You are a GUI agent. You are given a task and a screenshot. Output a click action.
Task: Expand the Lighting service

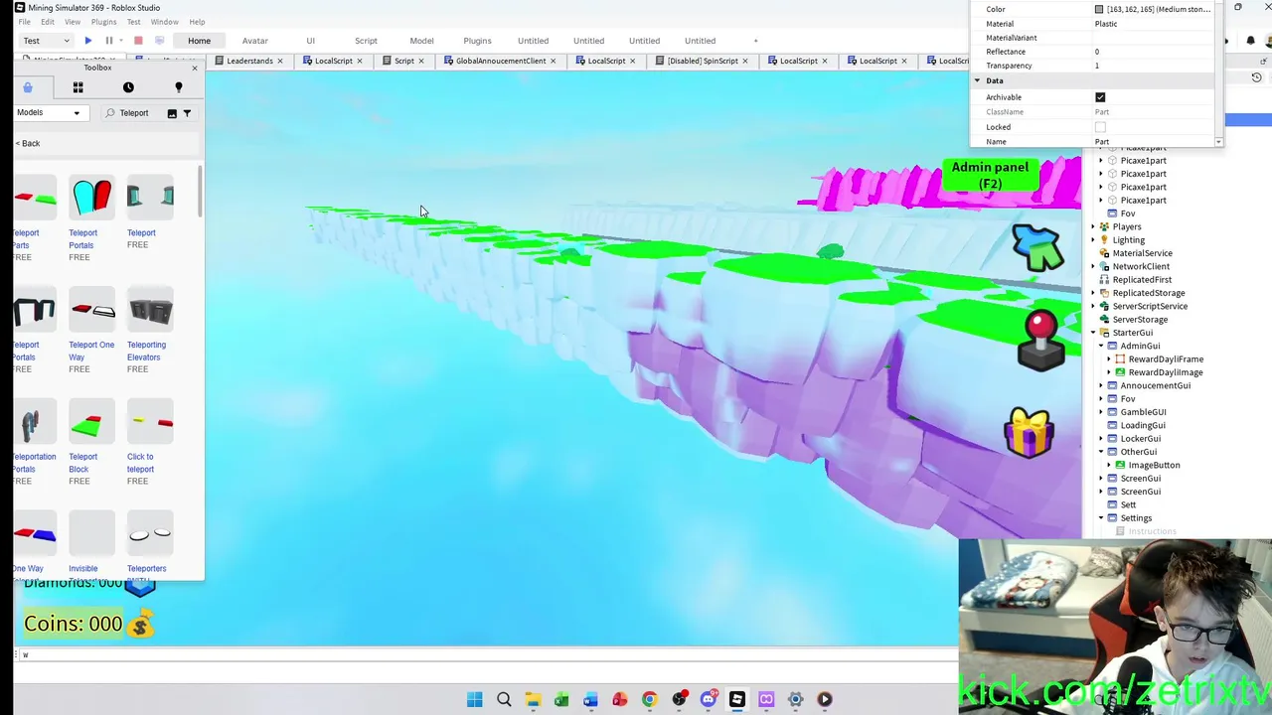coord(1093,240)
